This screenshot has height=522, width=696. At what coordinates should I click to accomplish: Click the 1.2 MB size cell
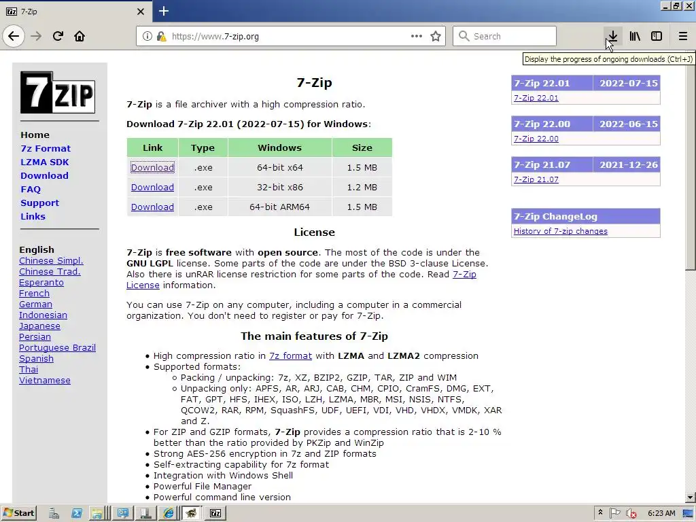coord(362,188)
